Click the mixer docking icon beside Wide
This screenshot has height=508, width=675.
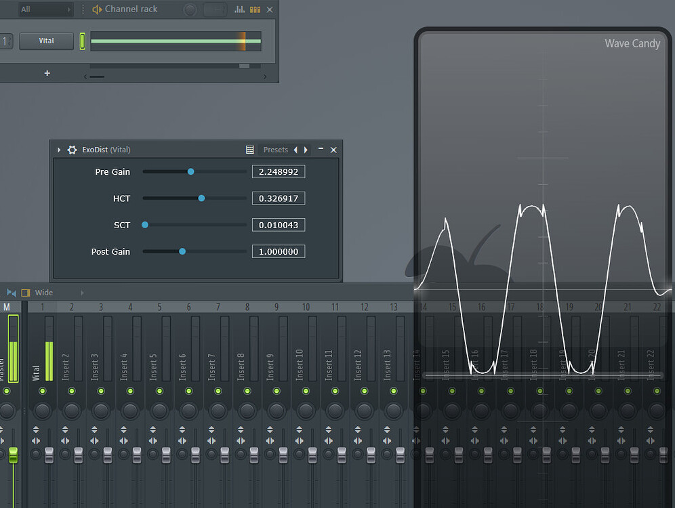click(24, 293)
